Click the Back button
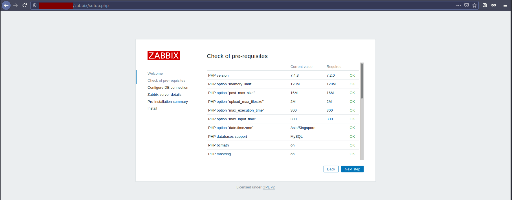The width and height of the screenshot is (512, 200). (331, 169)
